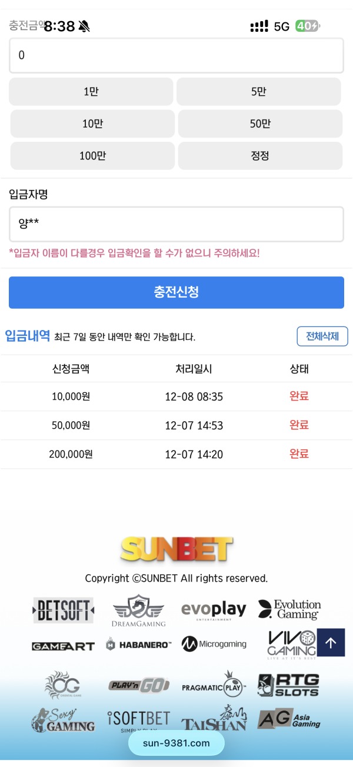This screenshot has width=353, height=767.
Task: Select the AG Asia Gaming icon
Action: 289,719
